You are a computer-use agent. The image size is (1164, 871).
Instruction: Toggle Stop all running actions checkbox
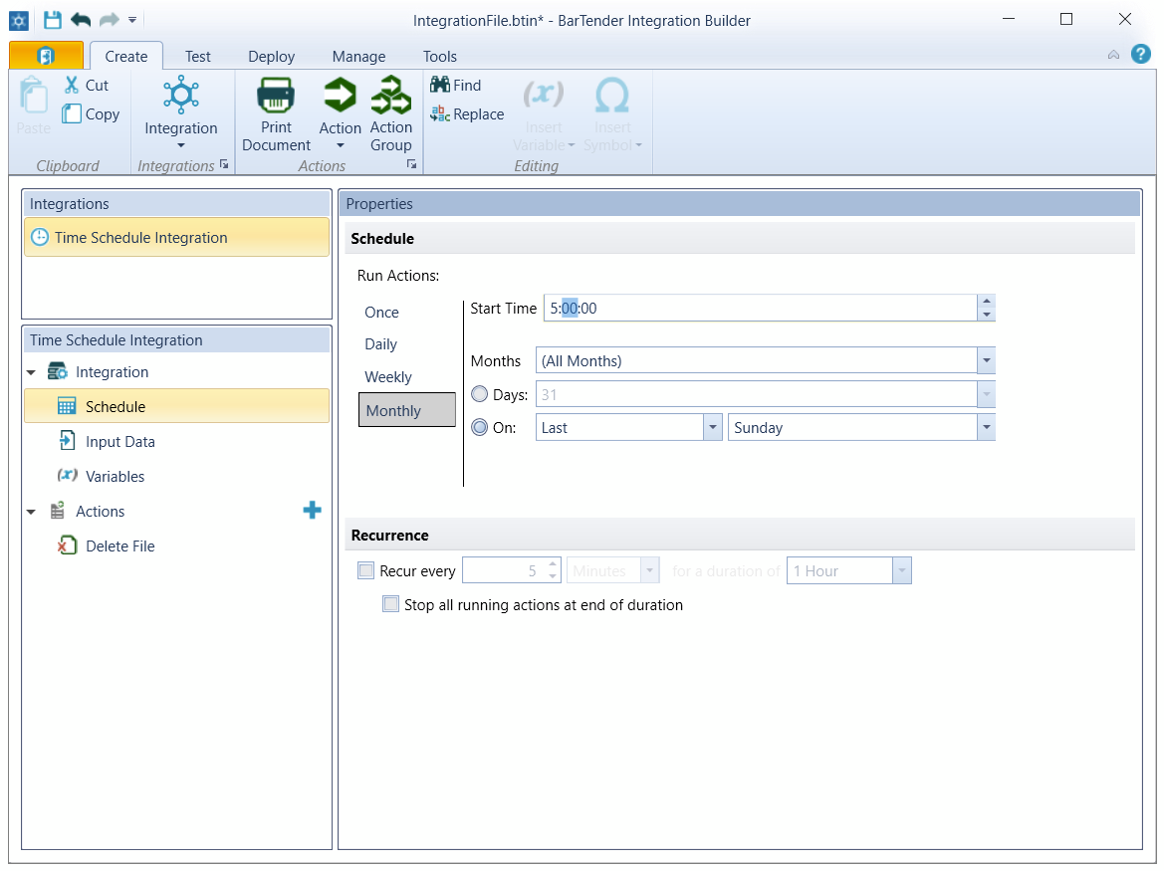tap(390, 604)
